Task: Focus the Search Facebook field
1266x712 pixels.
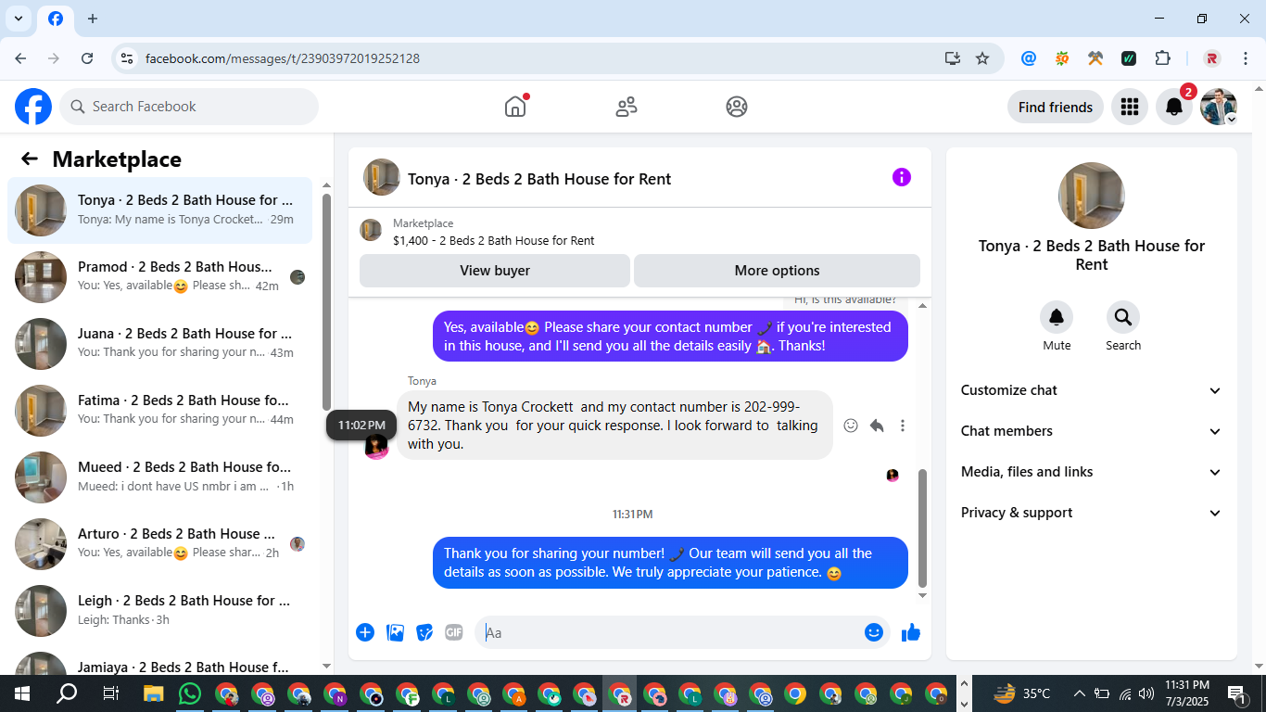Action: [x=189, y=107]
